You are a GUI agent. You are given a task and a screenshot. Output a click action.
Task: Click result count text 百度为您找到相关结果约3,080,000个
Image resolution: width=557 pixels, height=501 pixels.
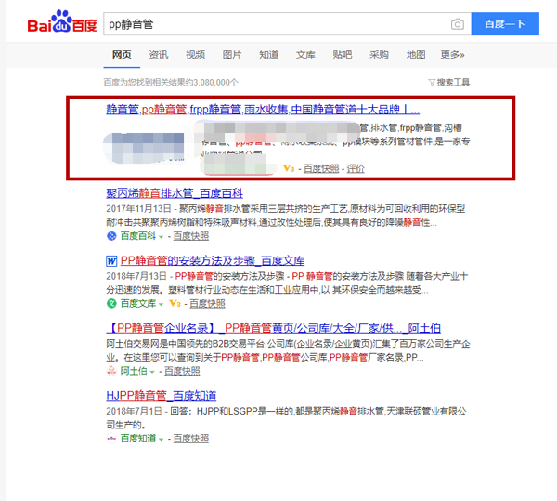[x=171, y=83]
